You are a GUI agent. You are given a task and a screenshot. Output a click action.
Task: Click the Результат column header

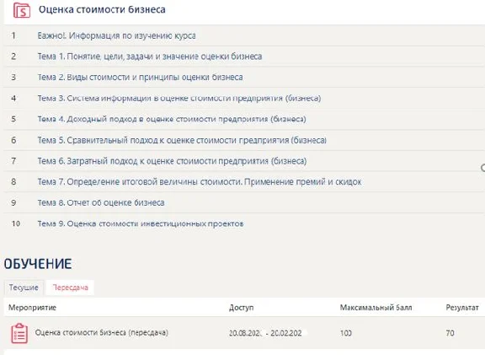pyautogui.click(x=462, y=308)
